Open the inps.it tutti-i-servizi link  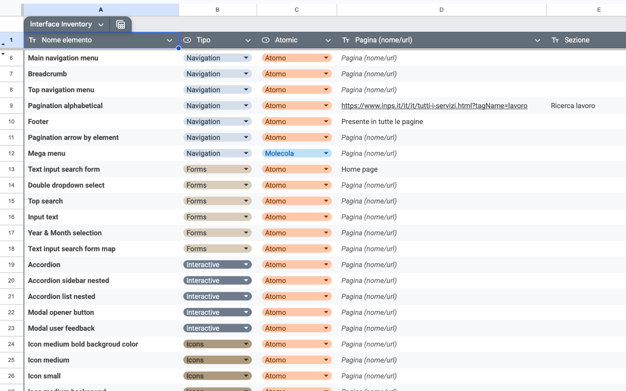(434, 106)
